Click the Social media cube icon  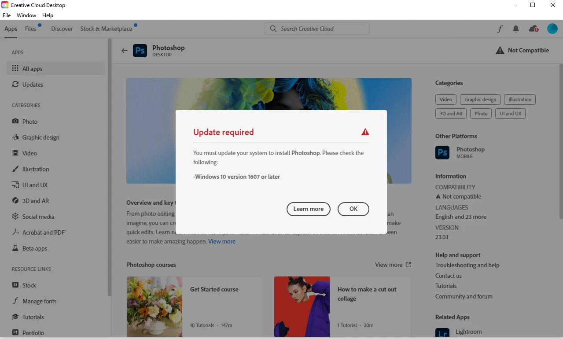pos(15,217)
